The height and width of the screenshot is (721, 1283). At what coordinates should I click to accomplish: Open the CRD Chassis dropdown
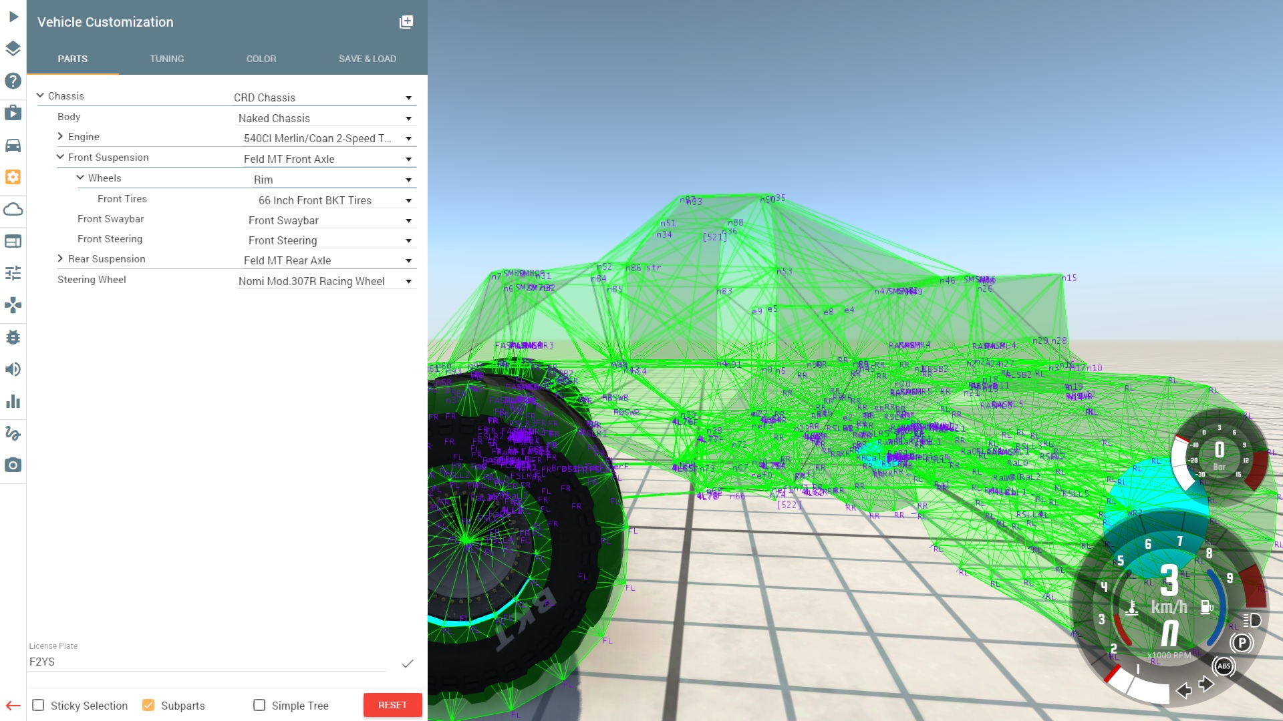pyautogui.click(x=324, y=97)
